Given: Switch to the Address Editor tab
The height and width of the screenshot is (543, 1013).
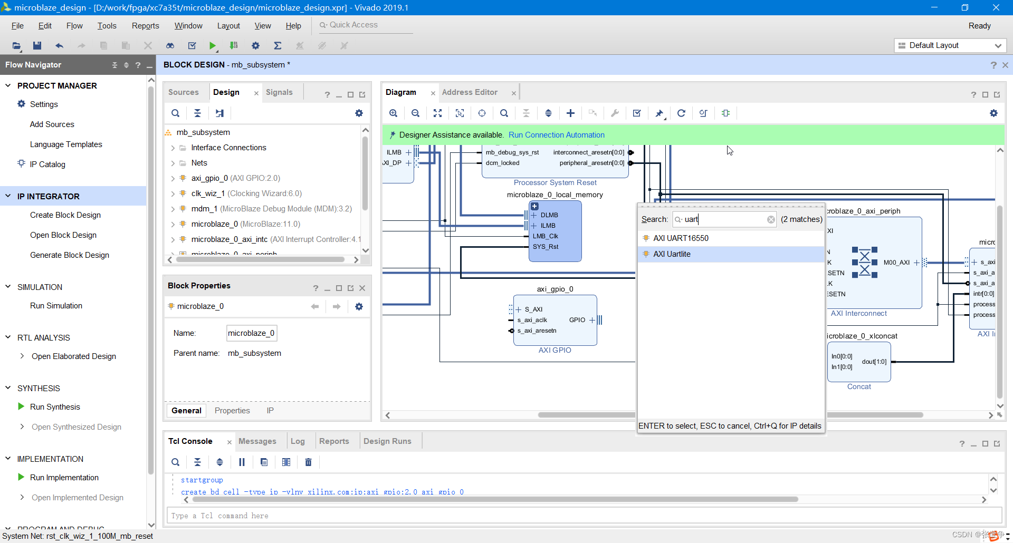Looking at the screenshot, I should coord(470,92).
